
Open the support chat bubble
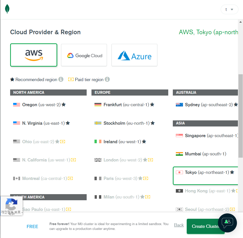[227, 223]
